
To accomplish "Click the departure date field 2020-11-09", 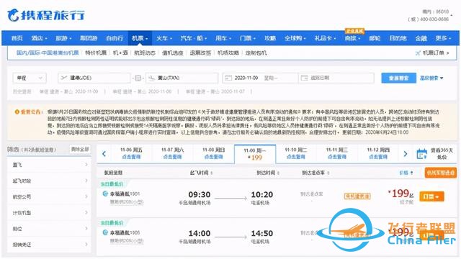I will 260,78.
